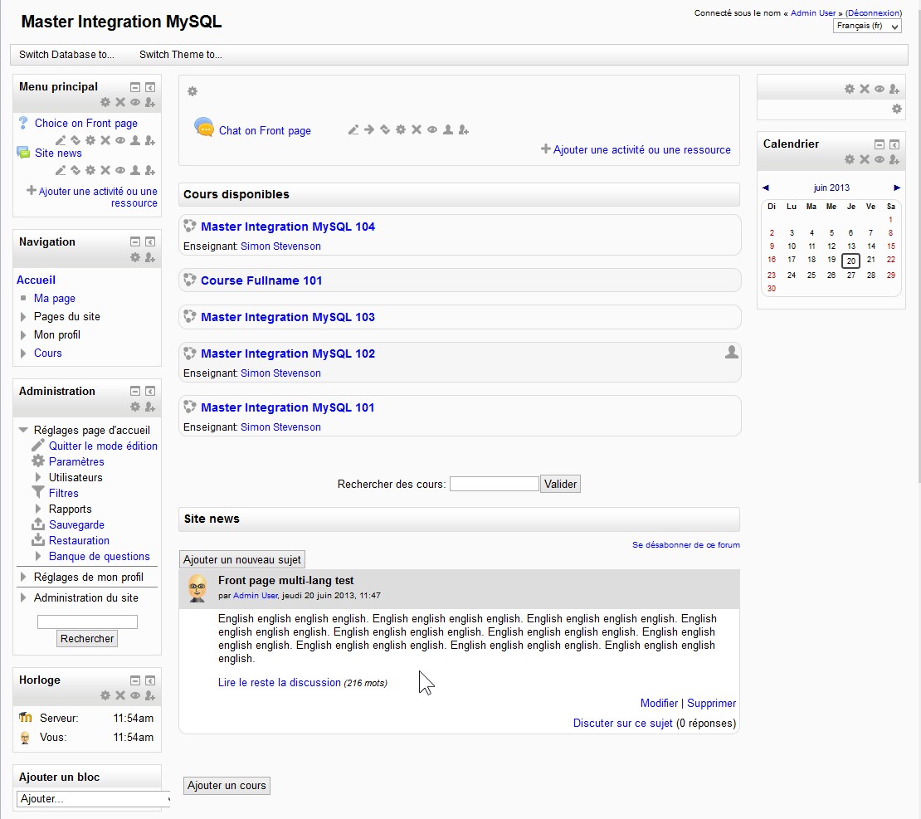Click the pencil icon for Choice on Front page

61,140
